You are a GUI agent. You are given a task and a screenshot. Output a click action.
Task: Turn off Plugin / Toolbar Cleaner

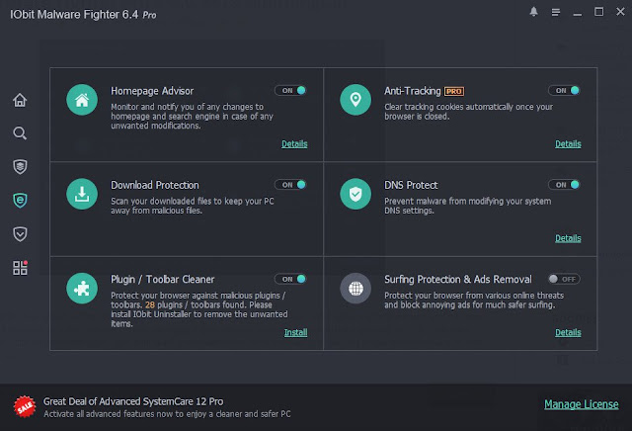tap(290, 280)
